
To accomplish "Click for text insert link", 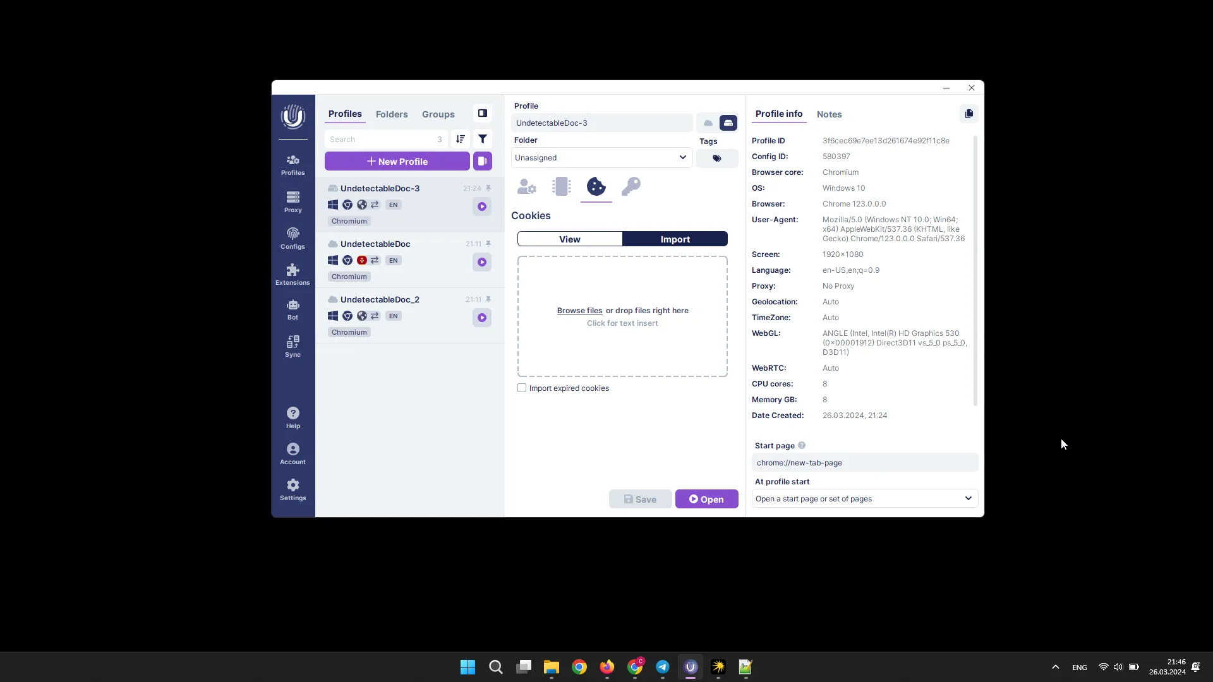I will pyautogui.click(x=622, y=323).
